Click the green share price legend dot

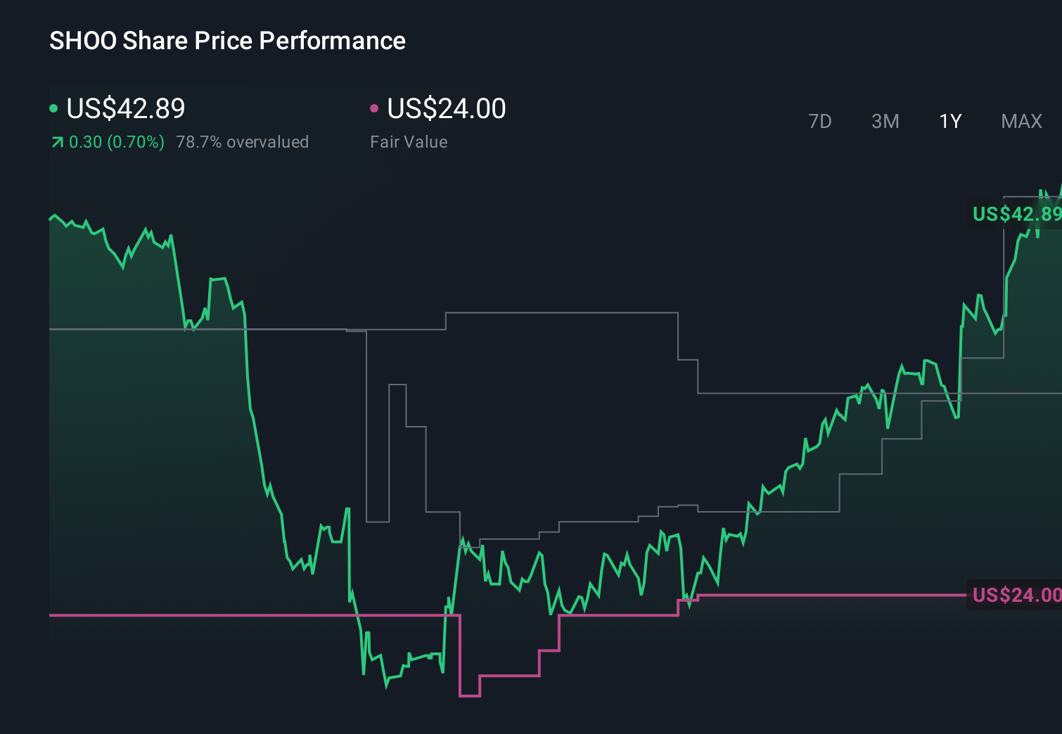53,108
